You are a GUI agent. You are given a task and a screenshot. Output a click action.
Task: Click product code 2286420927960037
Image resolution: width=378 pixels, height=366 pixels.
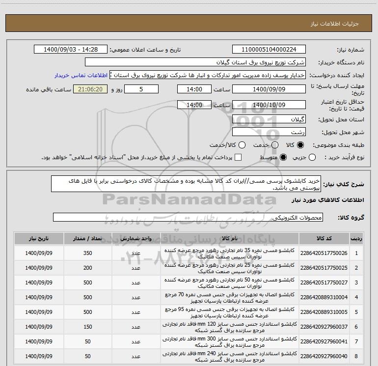click(324, 327)
